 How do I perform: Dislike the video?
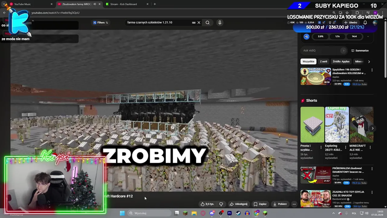click(221, 204)
